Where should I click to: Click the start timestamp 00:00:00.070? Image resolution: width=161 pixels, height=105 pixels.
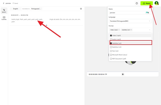tap(15, 15)
